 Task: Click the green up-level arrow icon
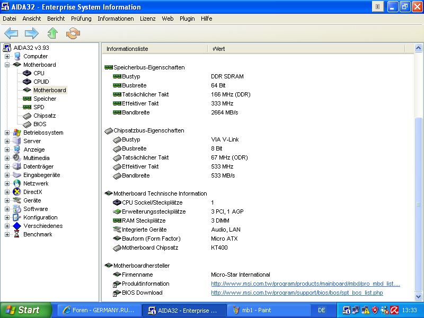tap(52, 33)
